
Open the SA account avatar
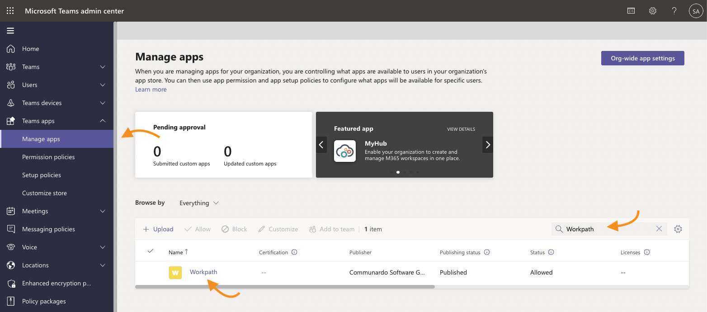click(x=696, y=11)
